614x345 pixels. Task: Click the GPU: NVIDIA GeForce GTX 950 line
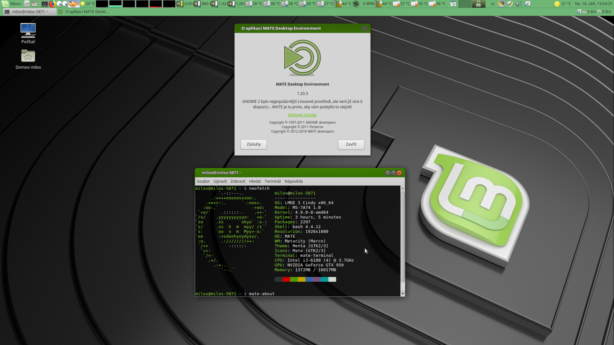[309, 265]
